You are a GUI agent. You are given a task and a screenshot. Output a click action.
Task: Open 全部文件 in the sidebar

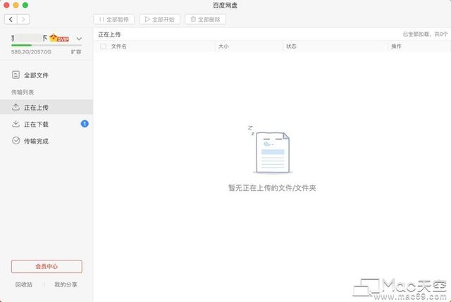[x=47, y=75]
